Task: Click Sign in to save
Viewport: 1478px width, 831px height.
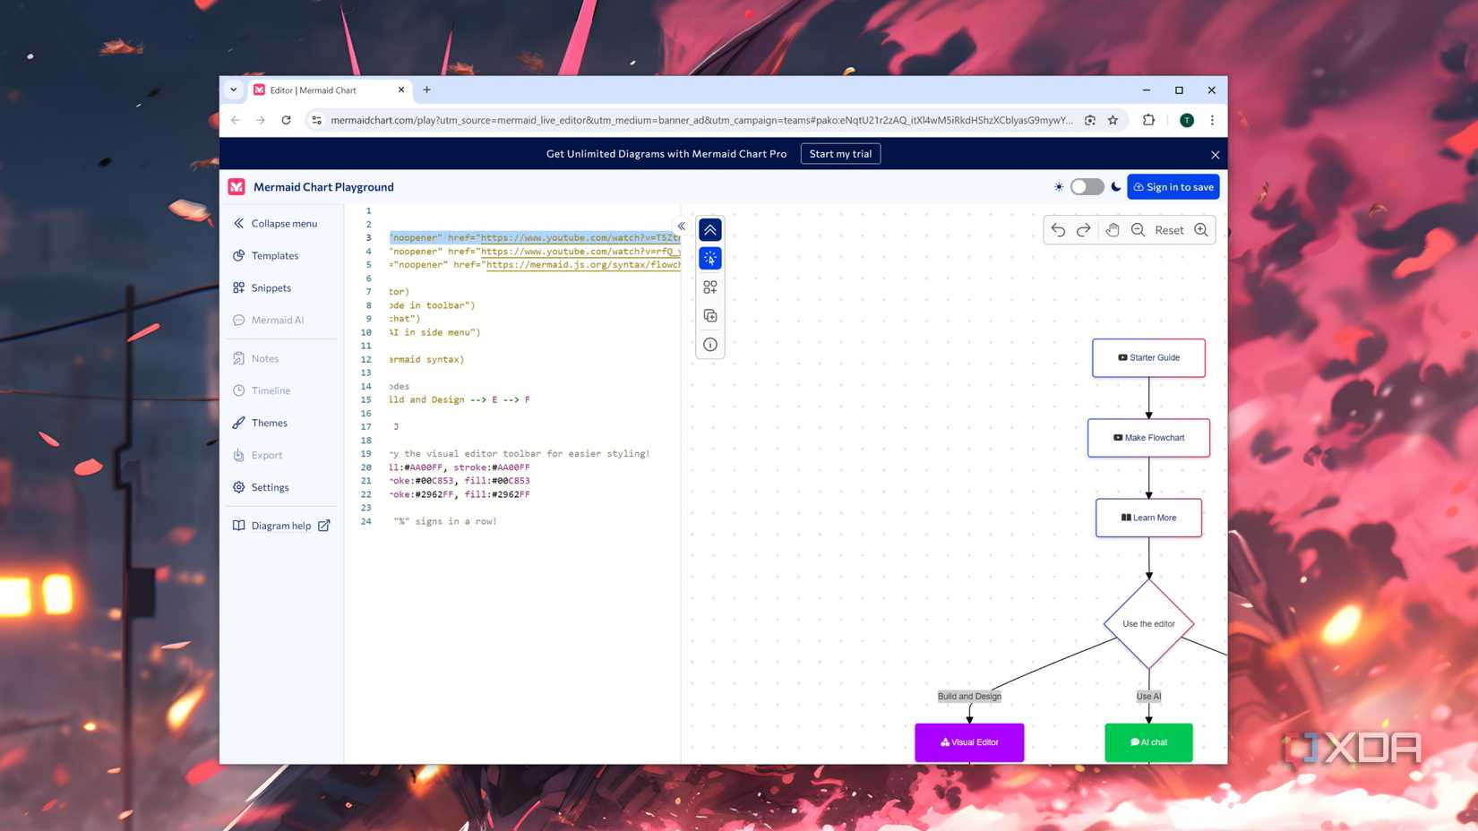Action: (x=1173, y=187)
